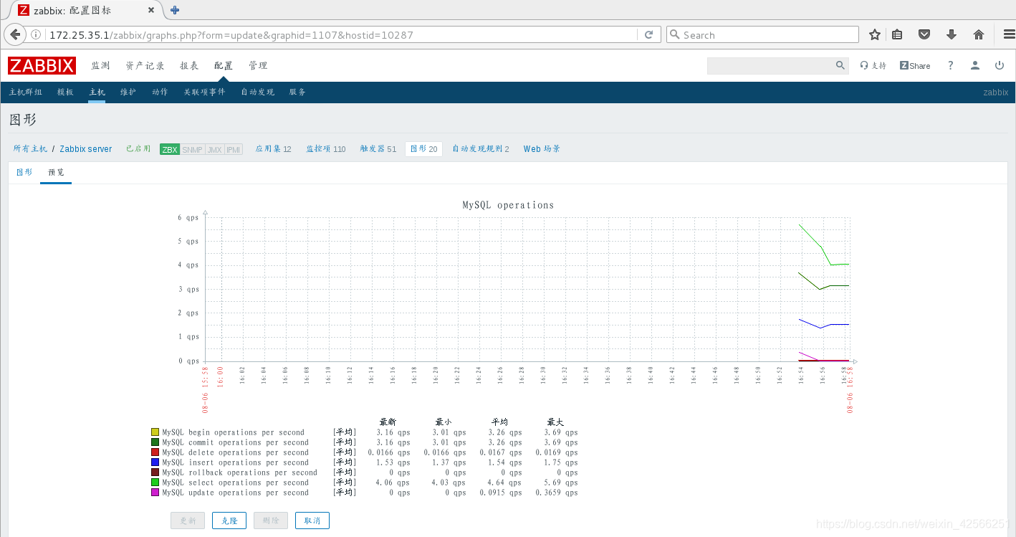Open the 监测 (Monitoring) menu

point(100,65)
